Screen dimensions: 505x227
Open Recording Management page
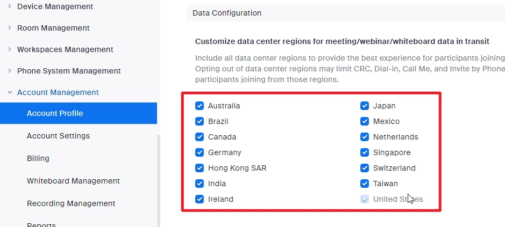(71, 203)
